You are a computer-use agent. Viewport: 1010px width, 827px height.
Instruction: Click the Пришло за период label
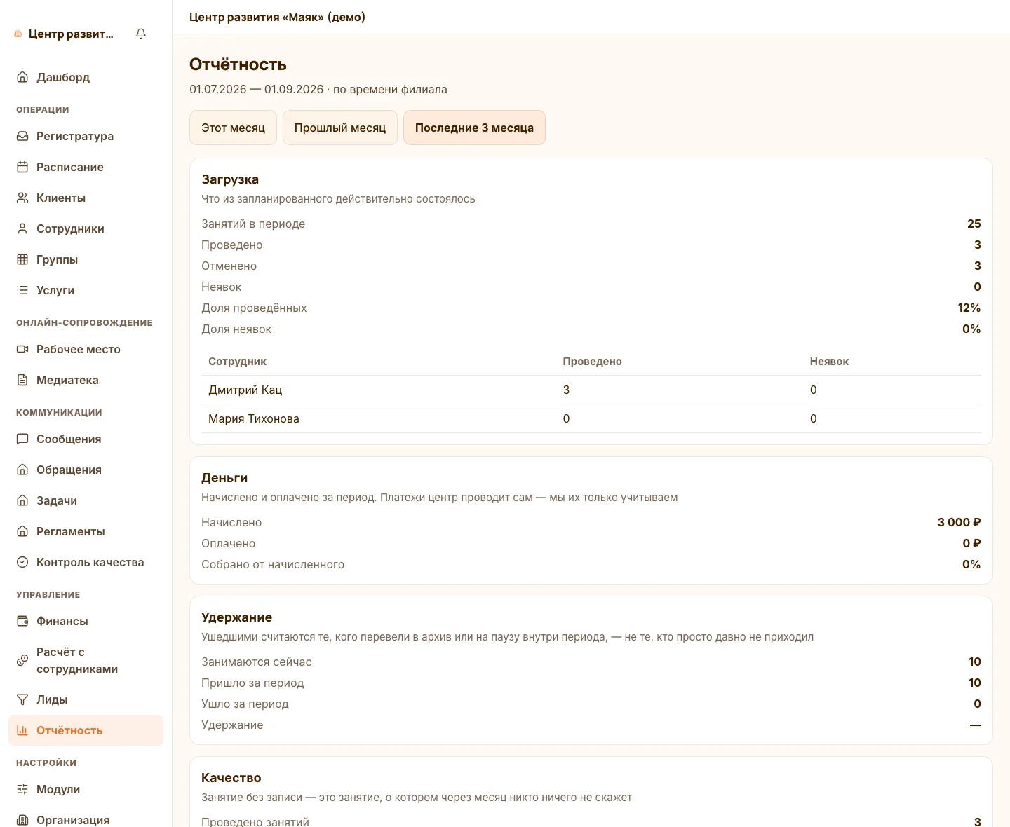coord(252,683)
